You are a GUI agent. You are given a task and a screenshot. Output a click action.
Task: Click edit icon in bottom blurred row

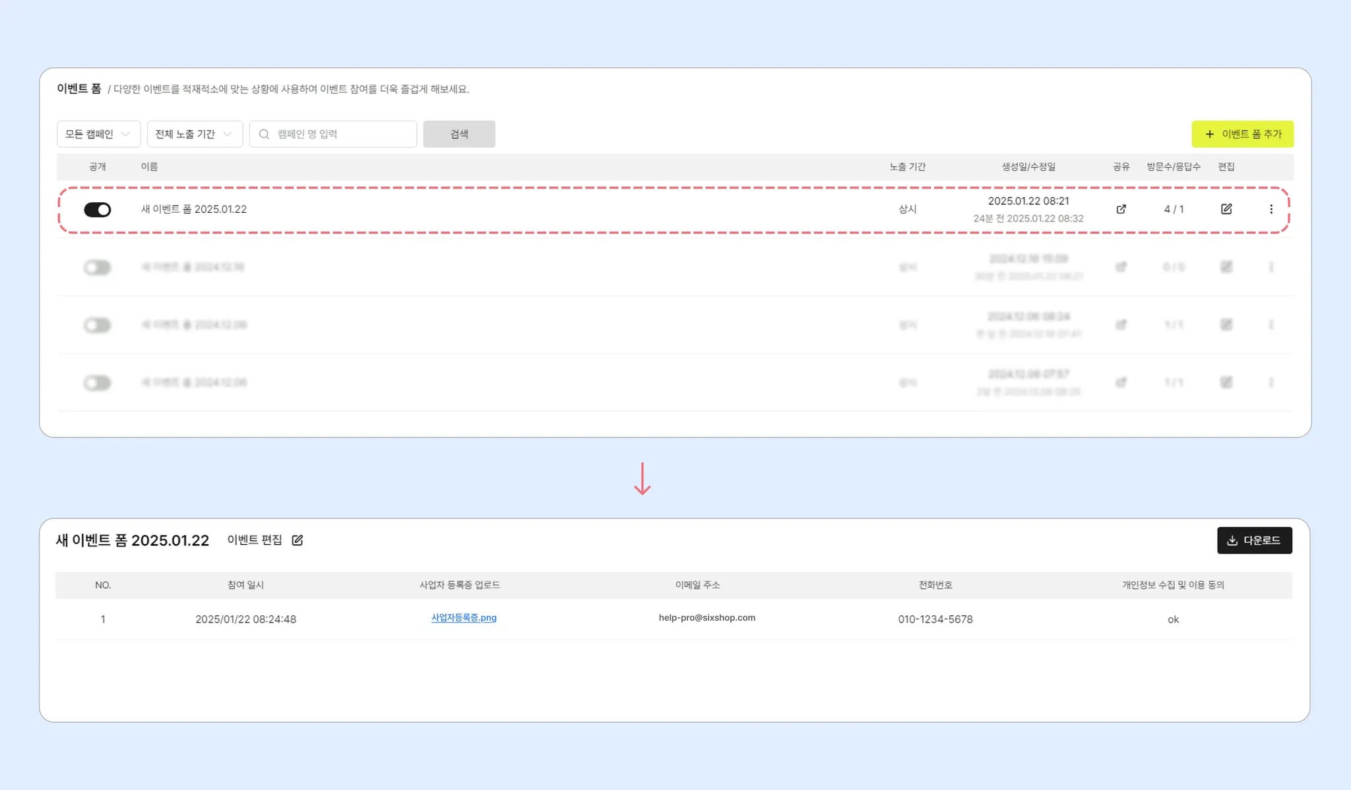coord(1226,382)
